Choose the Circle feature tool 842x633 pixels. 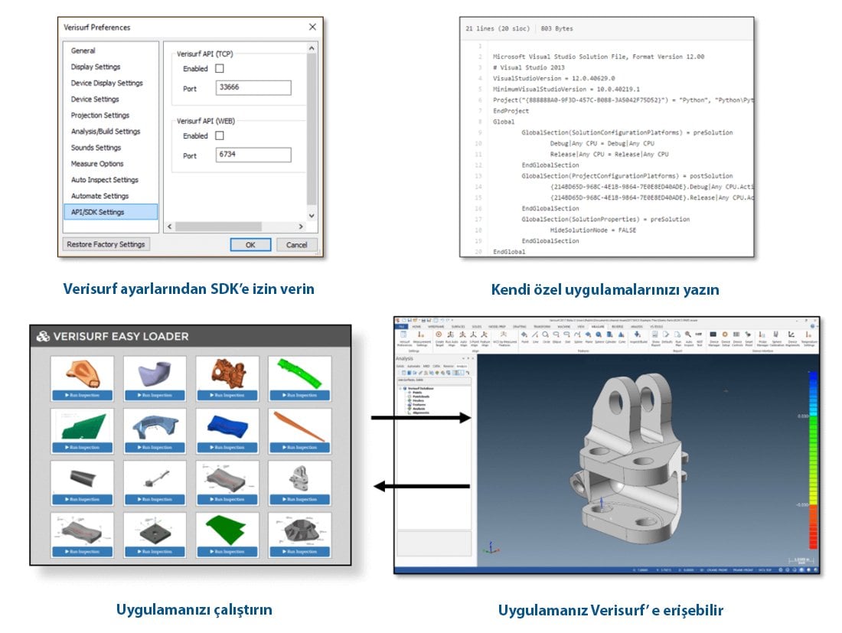coord(546,338)
